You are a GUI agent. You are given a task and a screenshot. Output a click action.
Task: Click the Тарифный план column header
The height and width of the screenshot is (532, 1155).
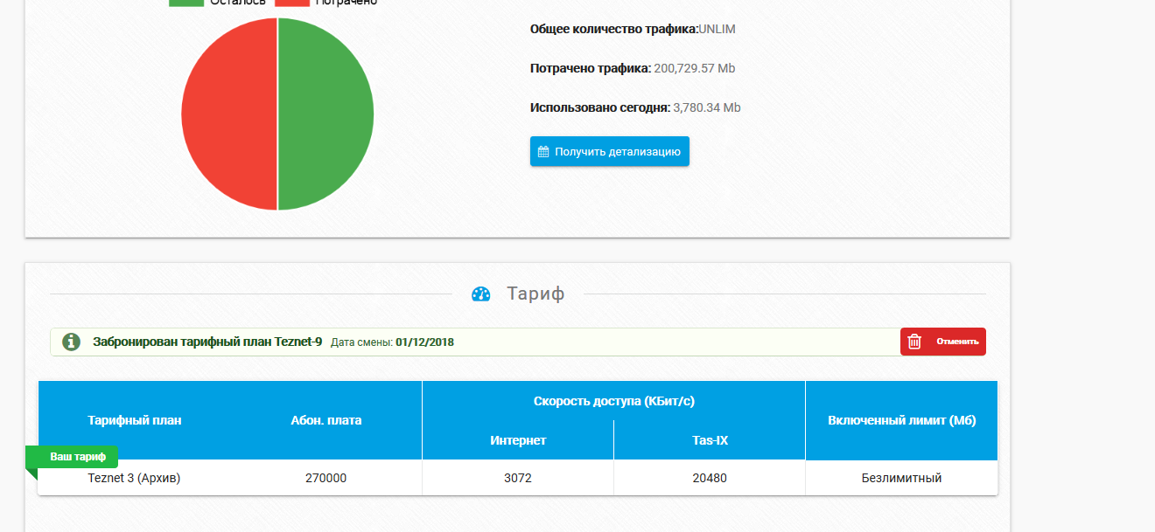click(x=135, y=420)
